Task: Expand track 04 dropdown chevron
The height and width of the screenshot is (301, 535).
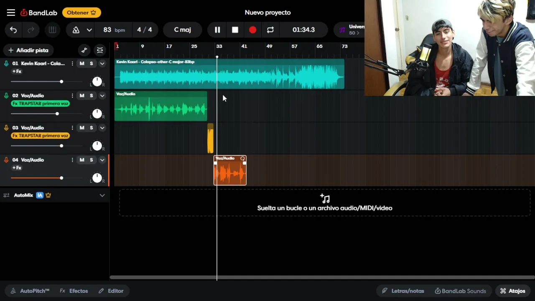Action: [x=102, y=160]
